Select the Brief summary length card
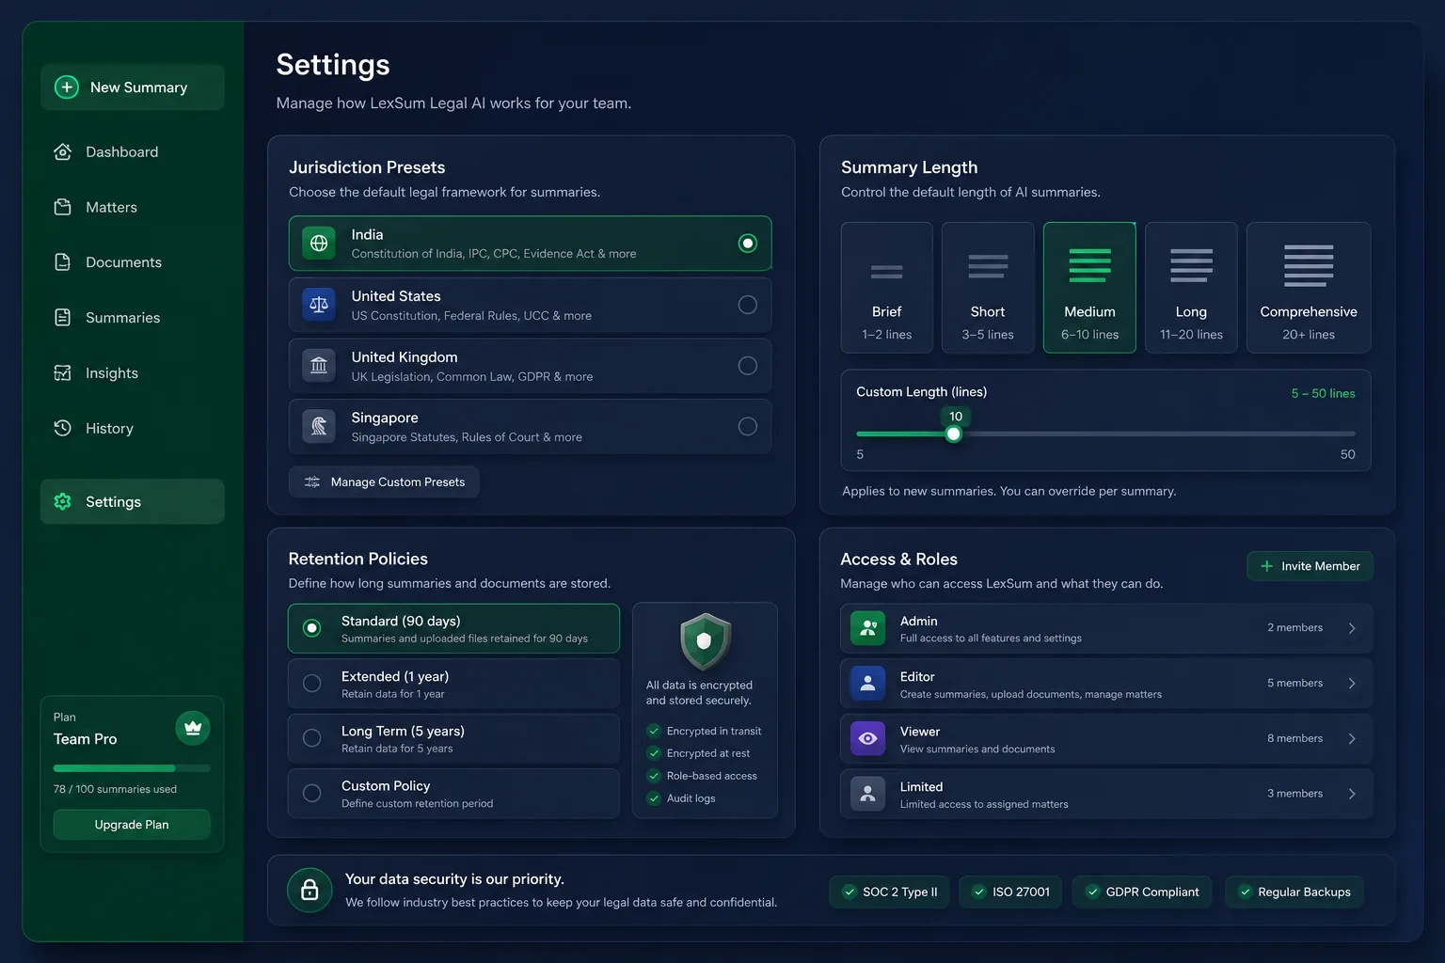The height and width of the screenshot is (963, 1445). pyautogui.click(x=887, y=288)
